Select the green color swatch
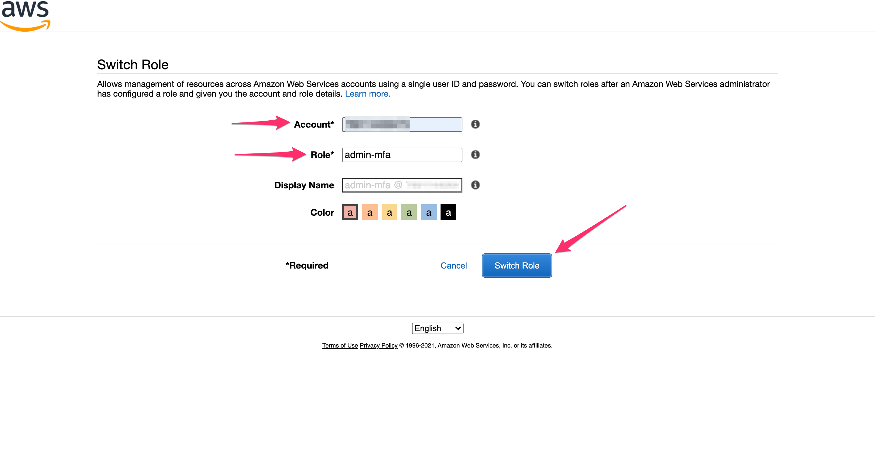875x449 pixels. coord(409,212)
